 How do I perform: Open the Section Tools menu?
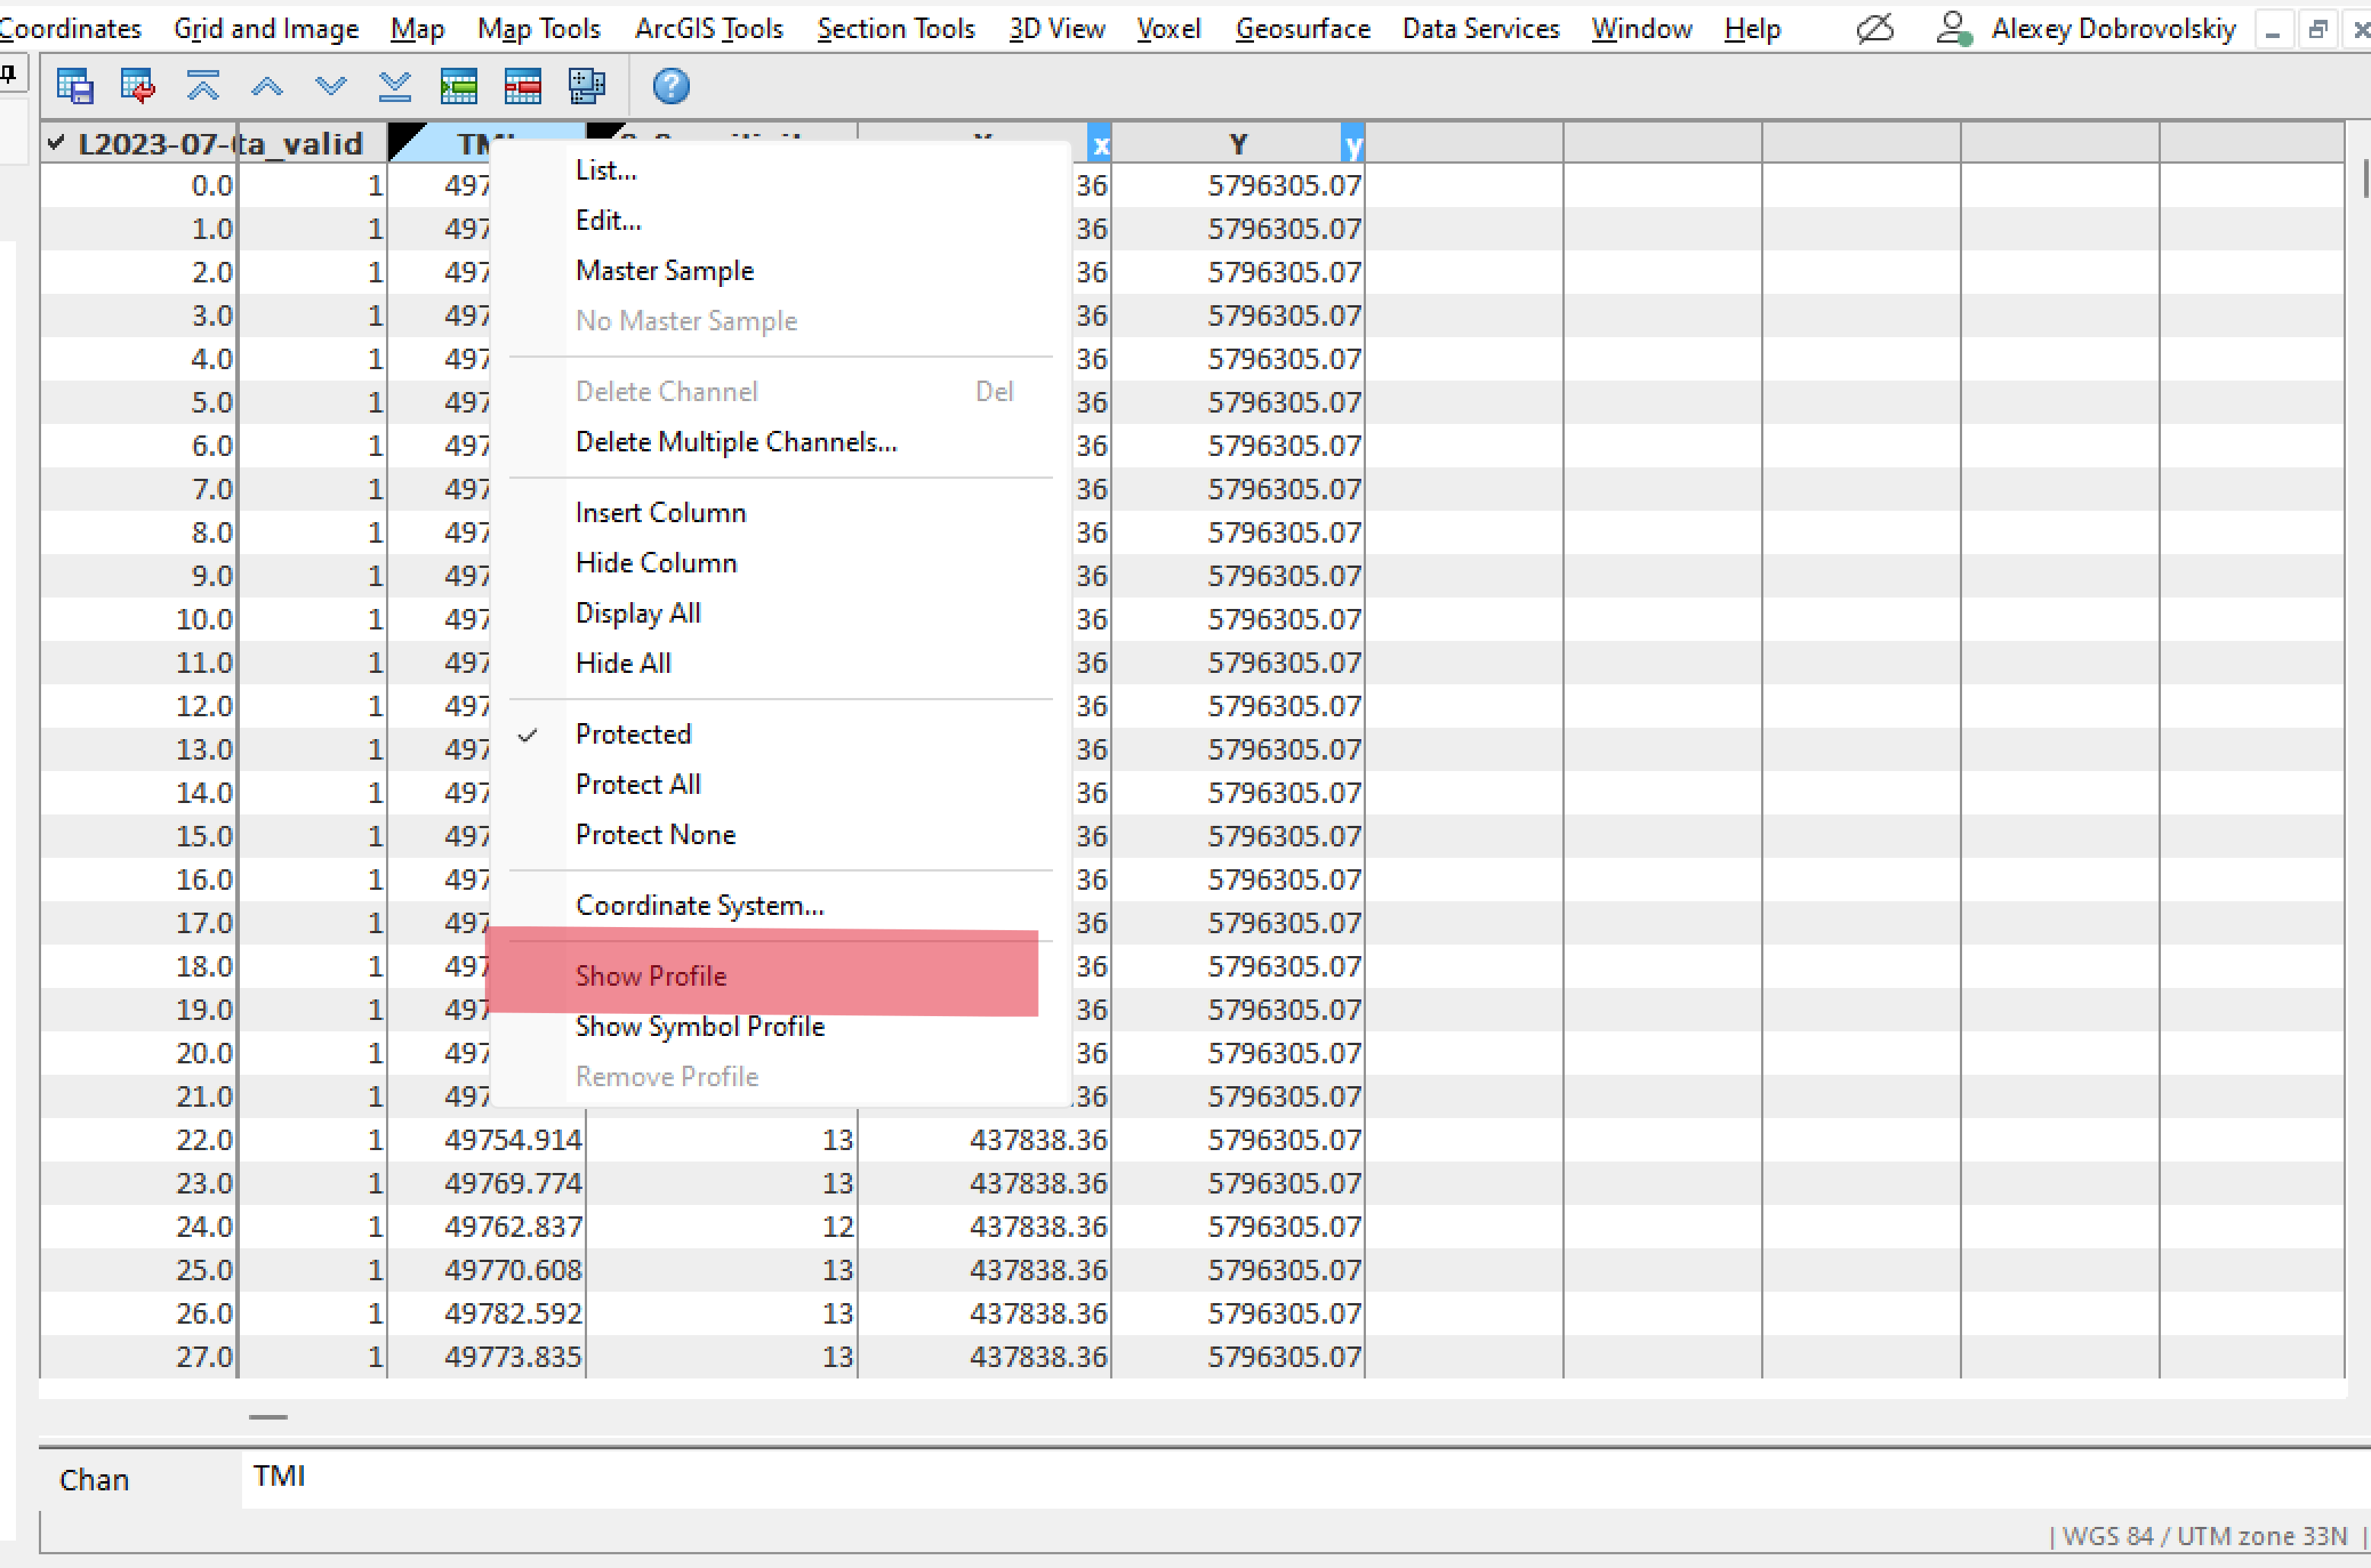coord(895,28)
